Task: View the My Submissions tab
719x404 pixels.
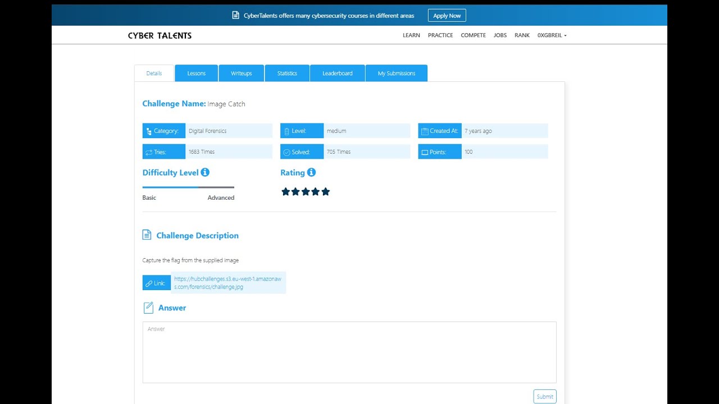Action: coord(397,74)
